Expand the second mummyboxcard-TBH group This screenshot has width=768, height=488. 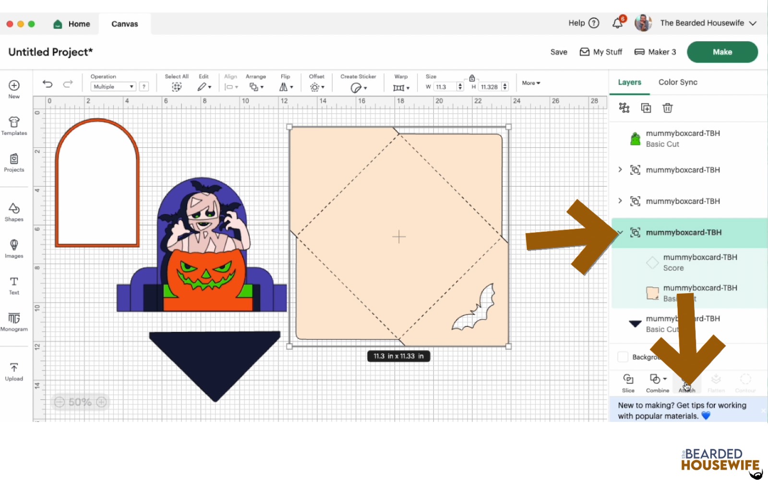[x=620, y=201]
